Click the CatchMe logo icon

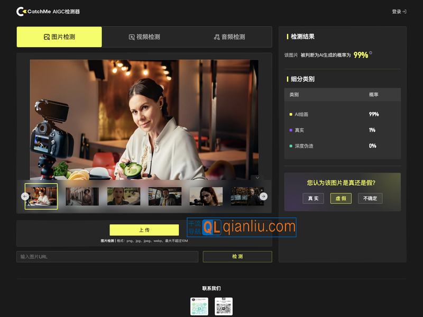point(21,11)
